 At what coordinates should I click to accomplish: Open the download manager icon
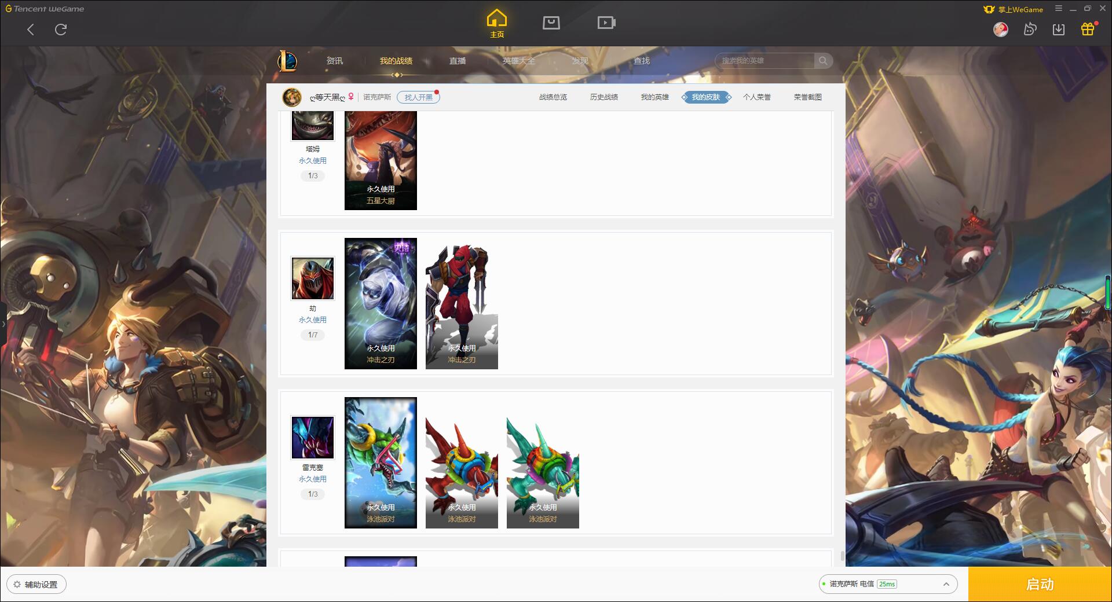1059,29
